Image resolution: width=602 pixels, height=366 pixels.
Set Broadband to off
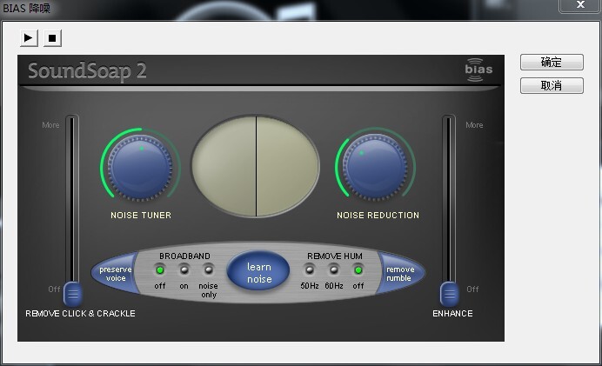pyautogui.click(x=160, y=270)
